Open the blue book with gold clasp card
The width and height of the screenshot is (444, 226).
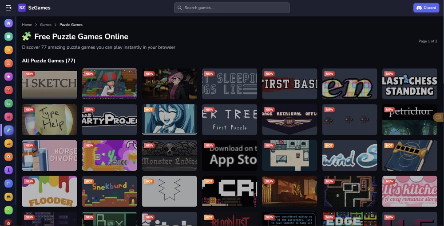(409, 156)
